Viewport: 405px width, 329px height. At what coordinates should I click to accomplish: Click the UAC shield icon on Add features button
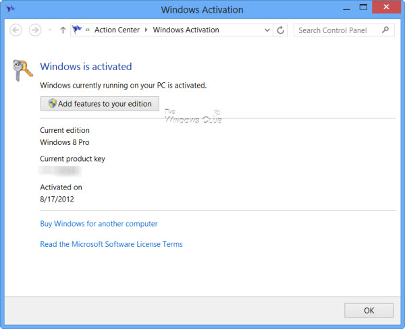53,103
